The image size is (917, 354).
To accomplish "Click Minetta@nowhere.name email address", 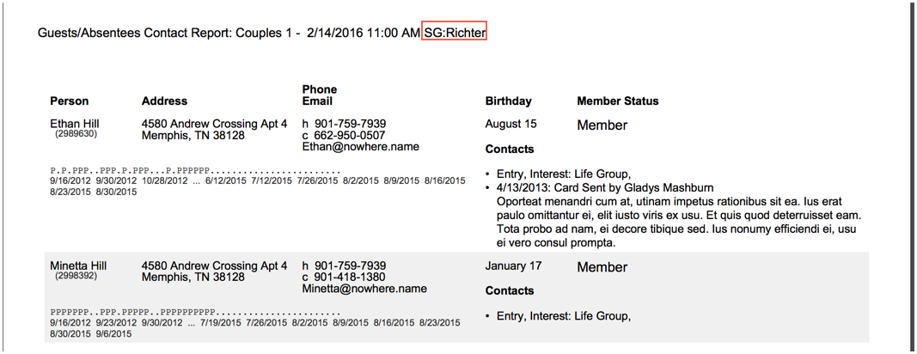I will coord(364,289).
